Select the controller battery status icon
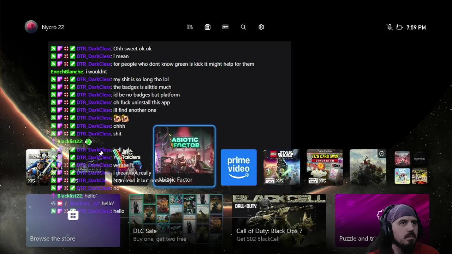The height and width of the screenshot is (254, 452). click(x=399, y=27)
